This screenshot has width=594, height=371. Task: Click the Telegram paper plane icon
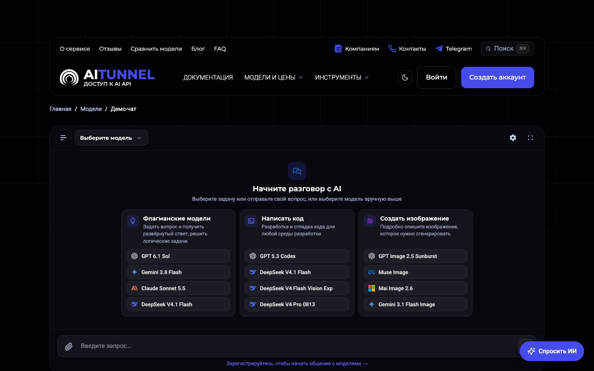[x=439, y=49]
